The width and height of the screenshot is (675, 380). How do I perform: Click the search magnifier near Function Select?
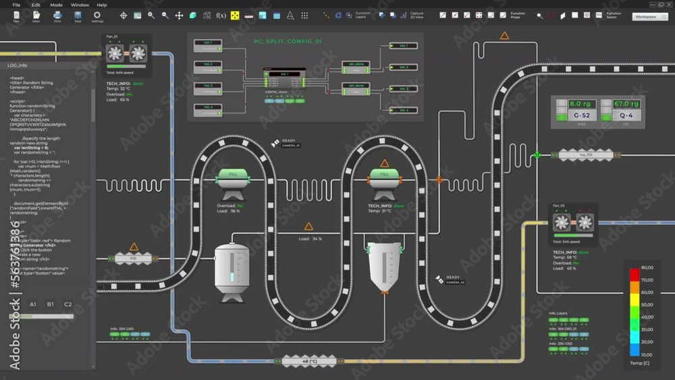click(x=539, y=16)
